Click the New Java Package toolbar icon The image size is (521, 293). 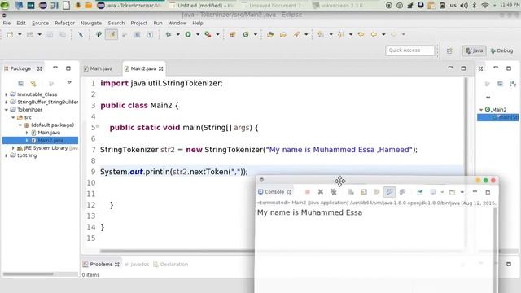click(x=233, y=34)
